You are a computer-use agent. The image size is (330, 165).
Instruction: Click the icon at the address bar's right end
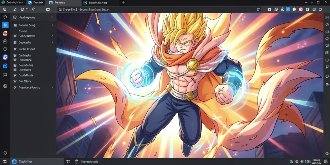coord(258,9)
